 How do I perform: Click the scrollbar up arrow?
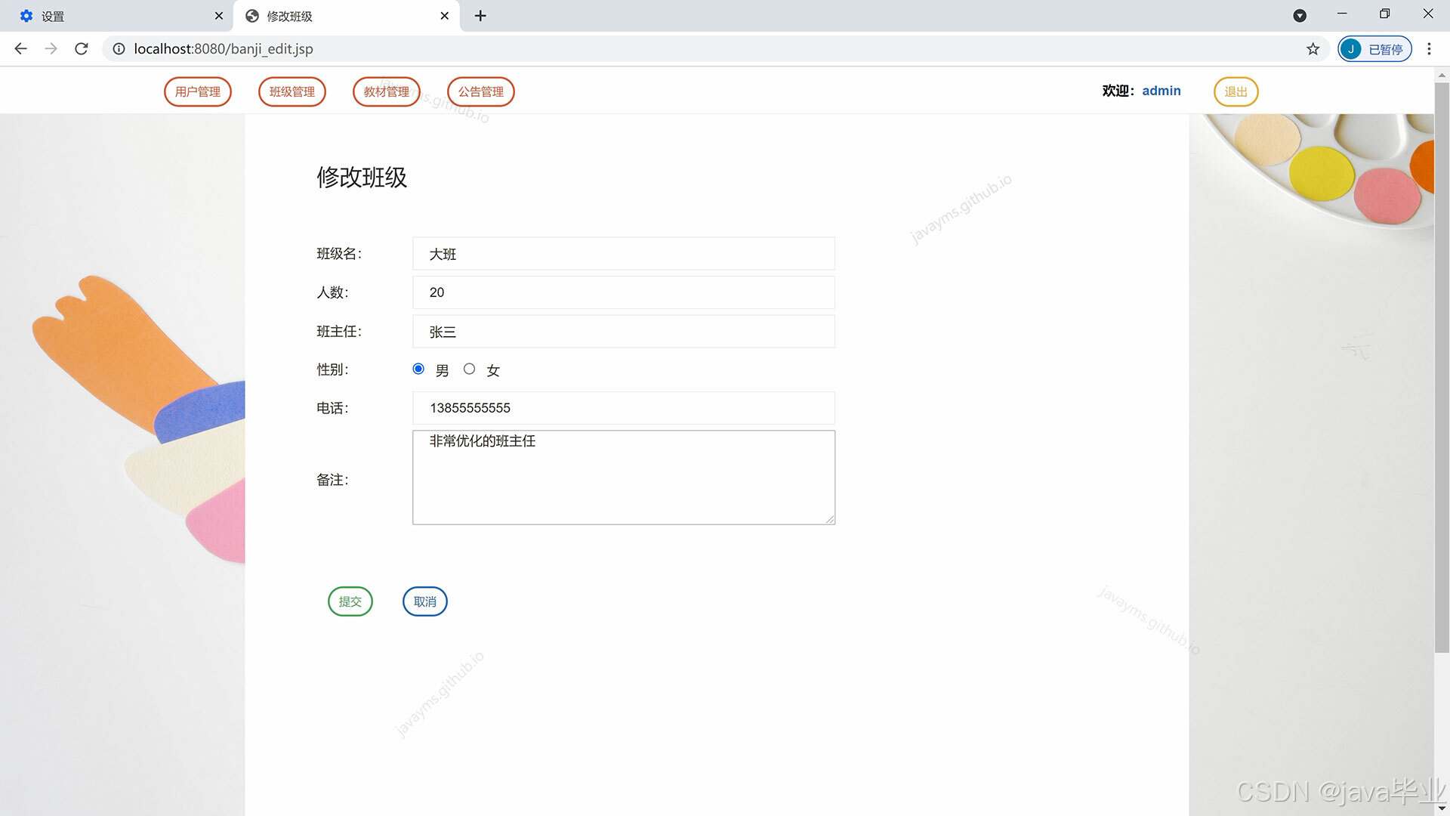[x=1442, y=75]
